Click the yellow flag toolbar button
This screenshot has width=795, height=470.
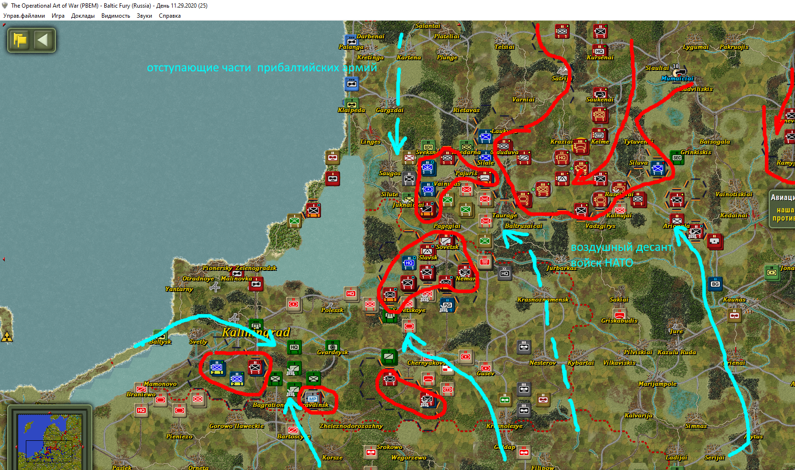[20, 40]
